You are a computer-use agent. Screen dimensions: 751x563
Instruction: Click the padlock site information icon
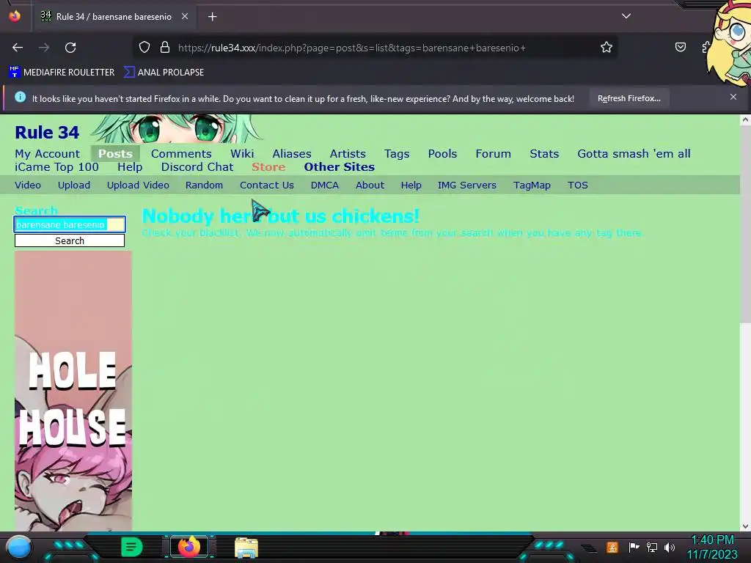165,48
